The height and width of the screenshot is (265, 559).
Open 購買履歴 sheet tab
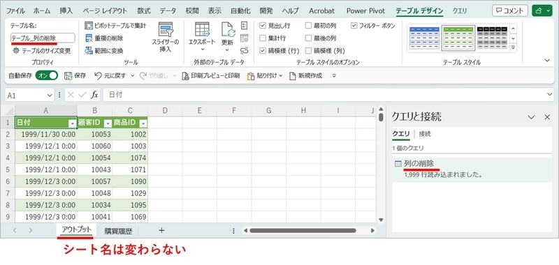click(118, 232)
